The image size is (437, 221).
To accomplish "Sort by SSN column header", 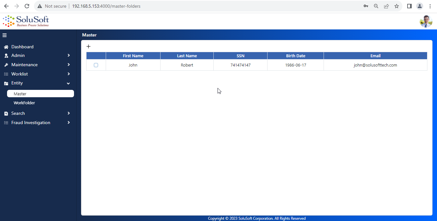I will (x=240, y=56).
